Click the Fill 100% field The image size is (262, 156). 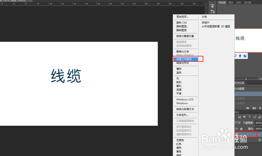click(x=258, y=129)
